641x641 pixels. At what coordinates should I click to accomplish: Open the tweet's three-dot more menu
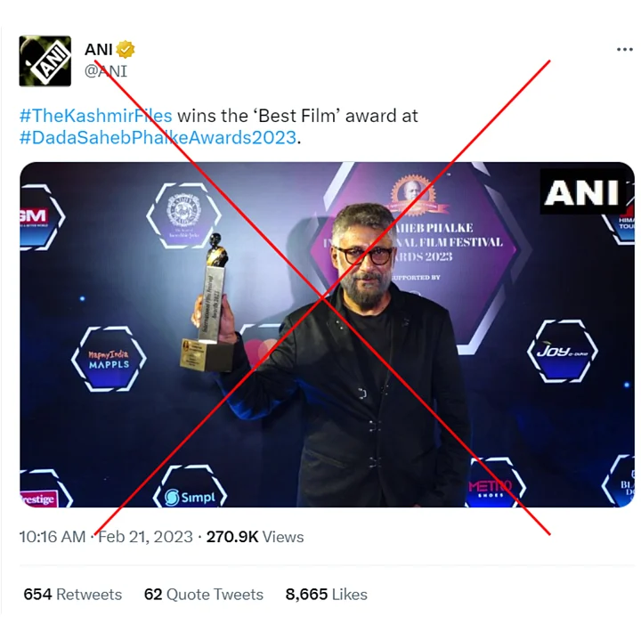pos(625,50)
